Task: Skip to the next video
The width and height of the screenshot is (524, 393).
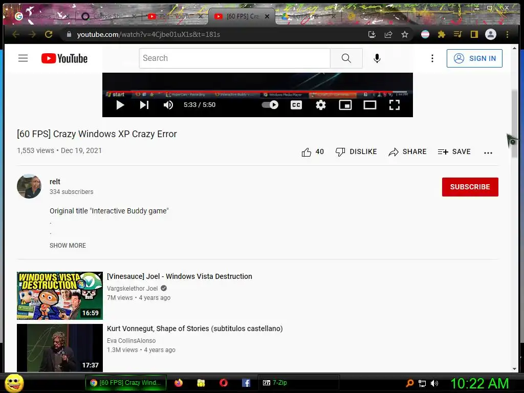Action: pos(144,105)
